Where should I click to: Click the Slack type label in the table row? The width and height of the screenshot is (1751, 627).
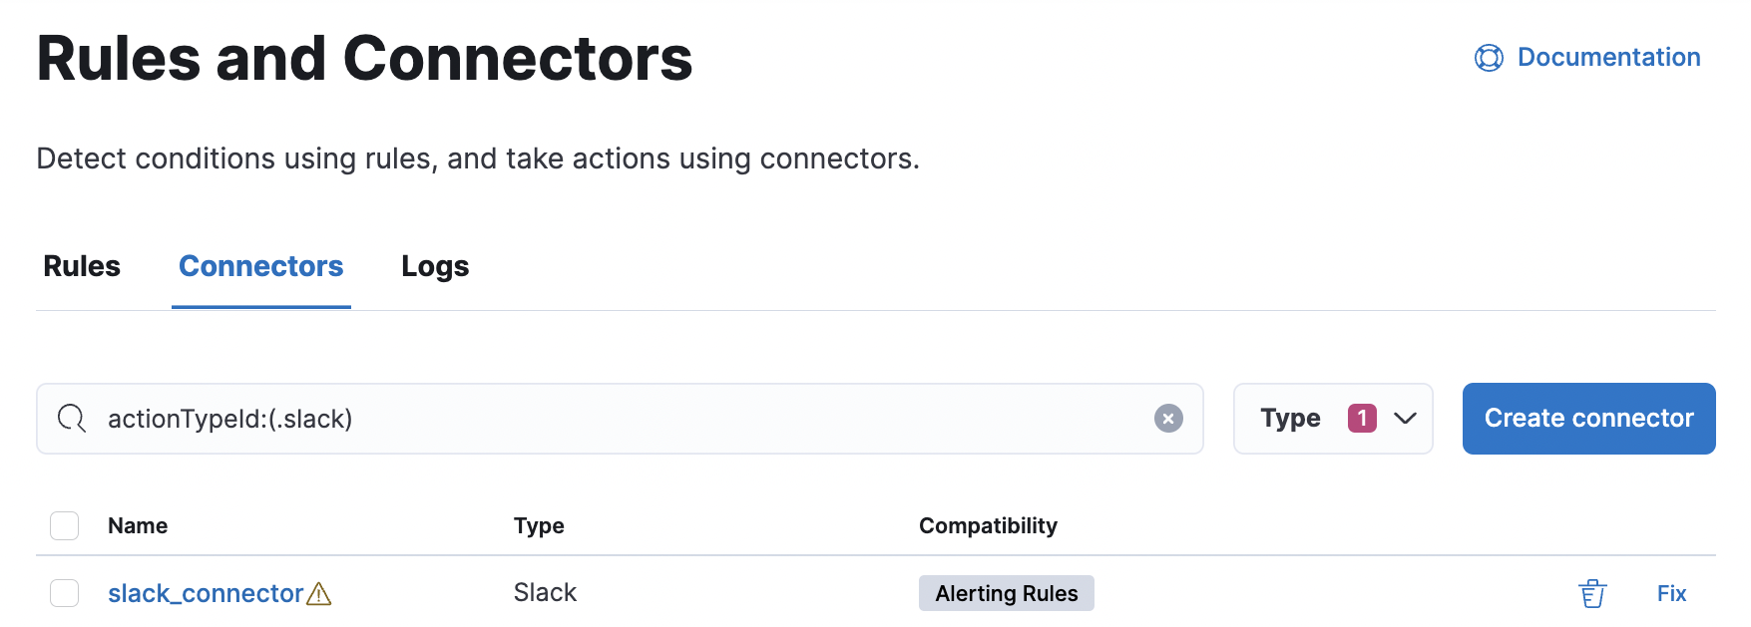click(545, 592)
